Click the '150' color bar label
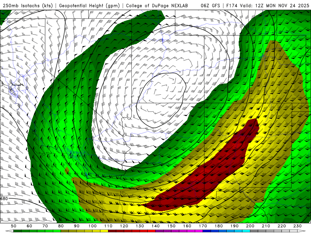The height and width of the screenshot is (233, 311). click(171, 226)
